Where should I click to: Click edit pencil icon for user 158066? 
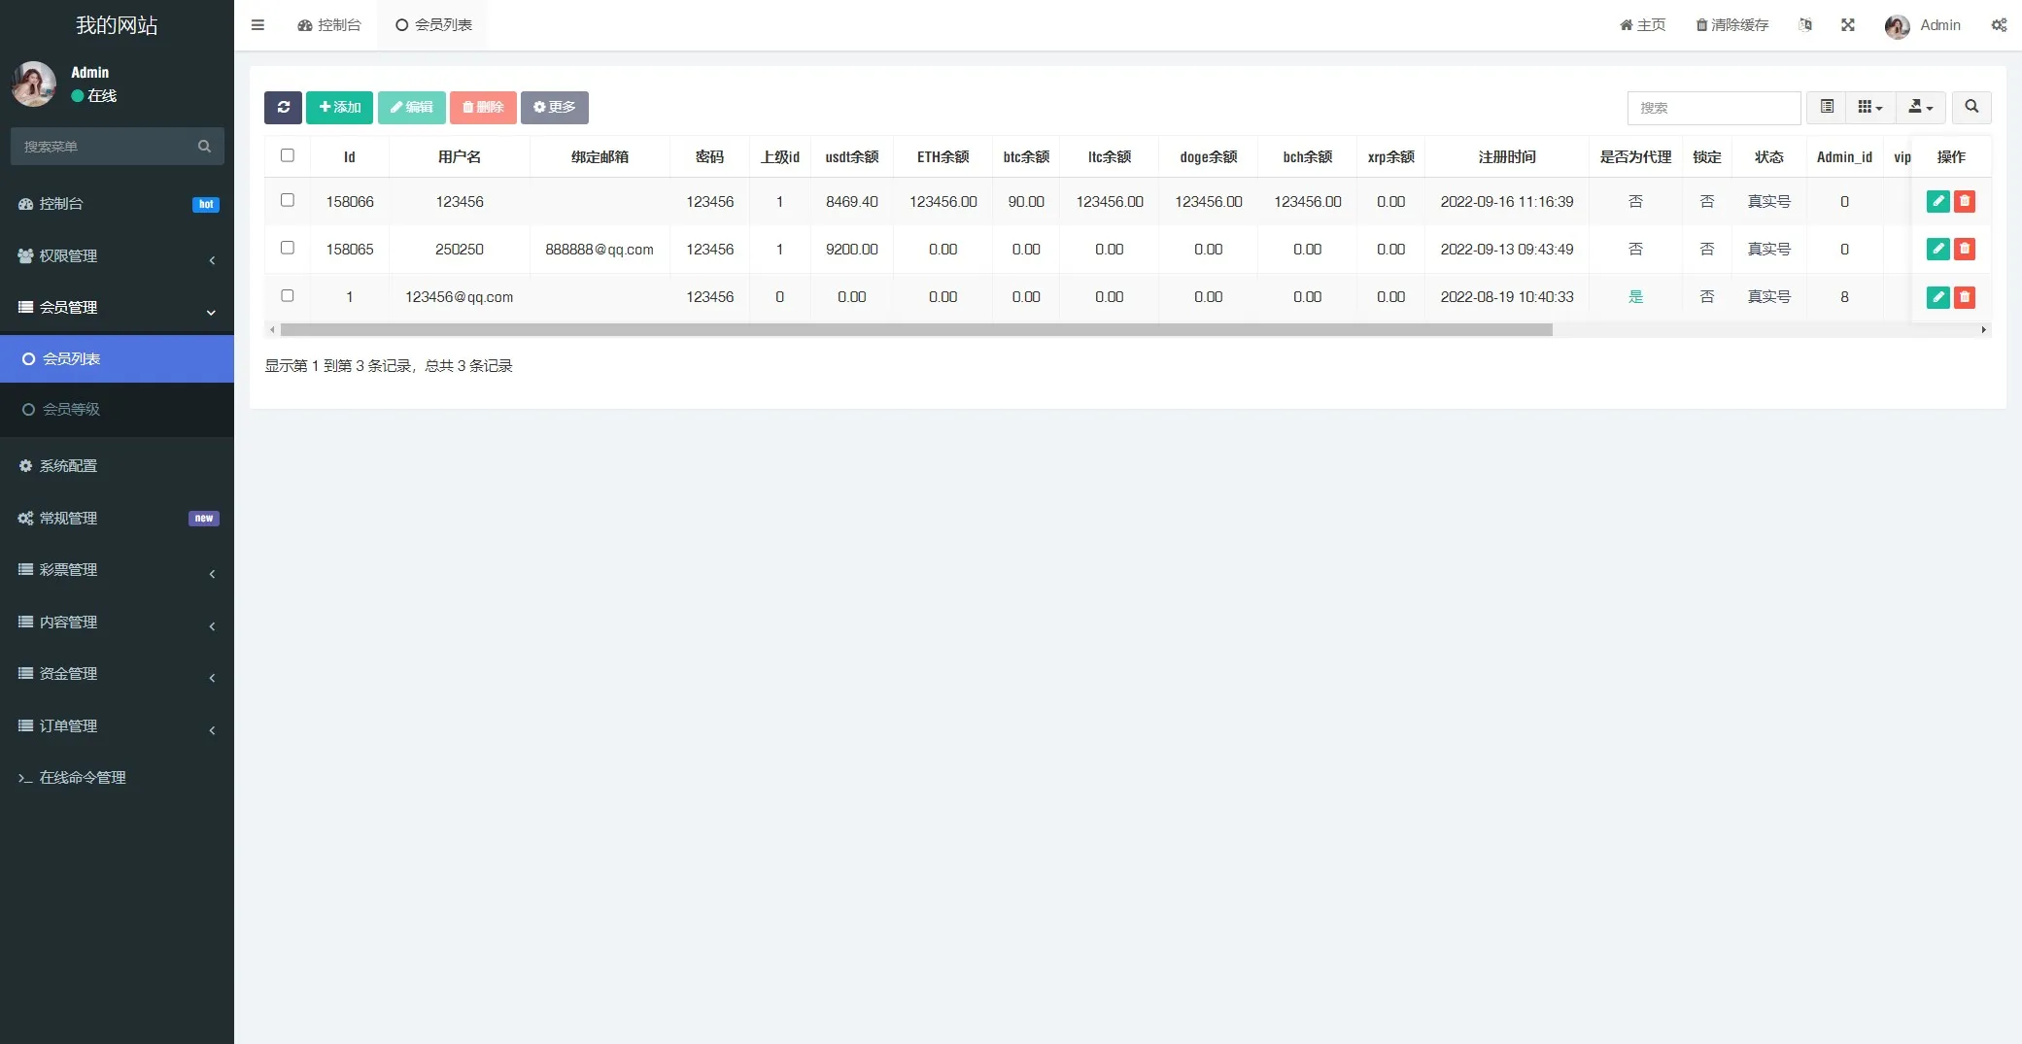pos(1937,201)
